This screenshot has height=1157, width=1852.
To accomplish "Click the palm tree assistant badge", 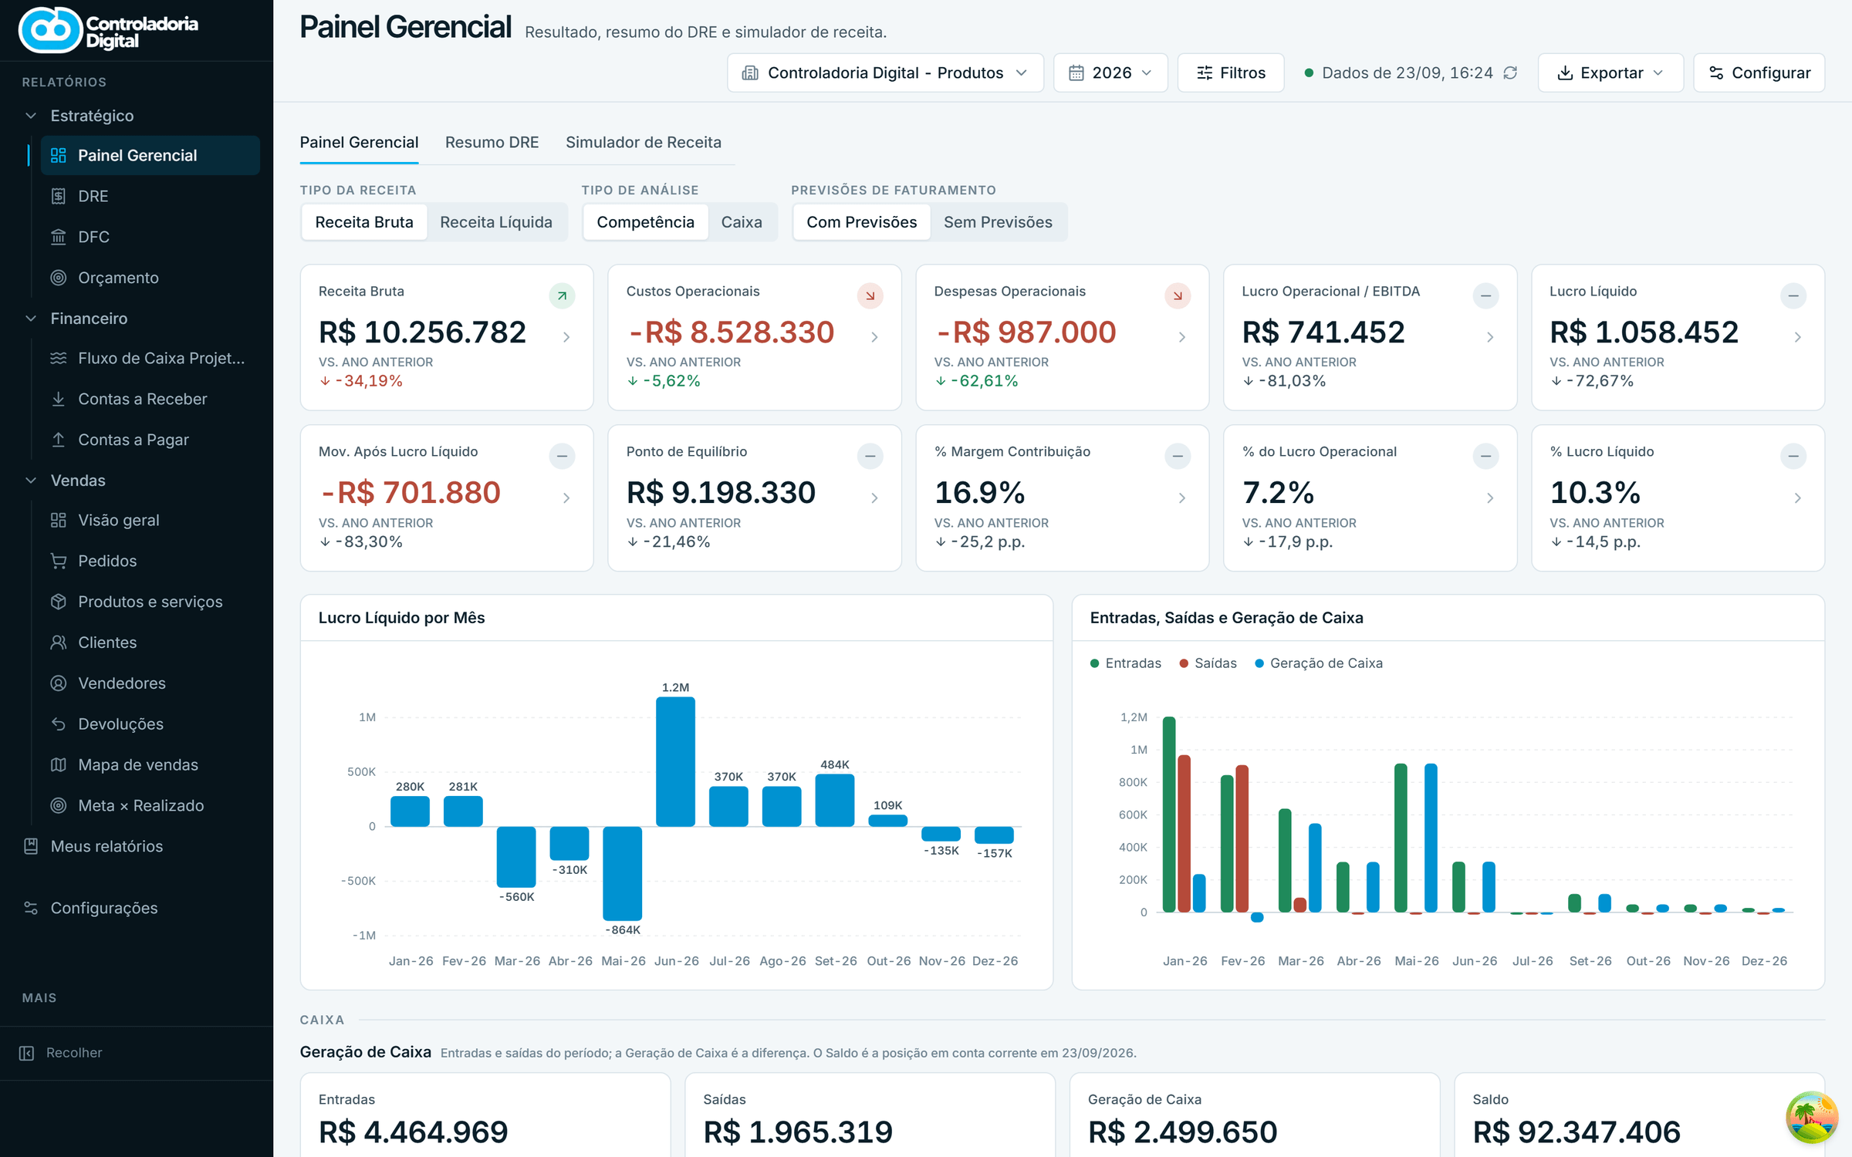I will [1811, 1117].
